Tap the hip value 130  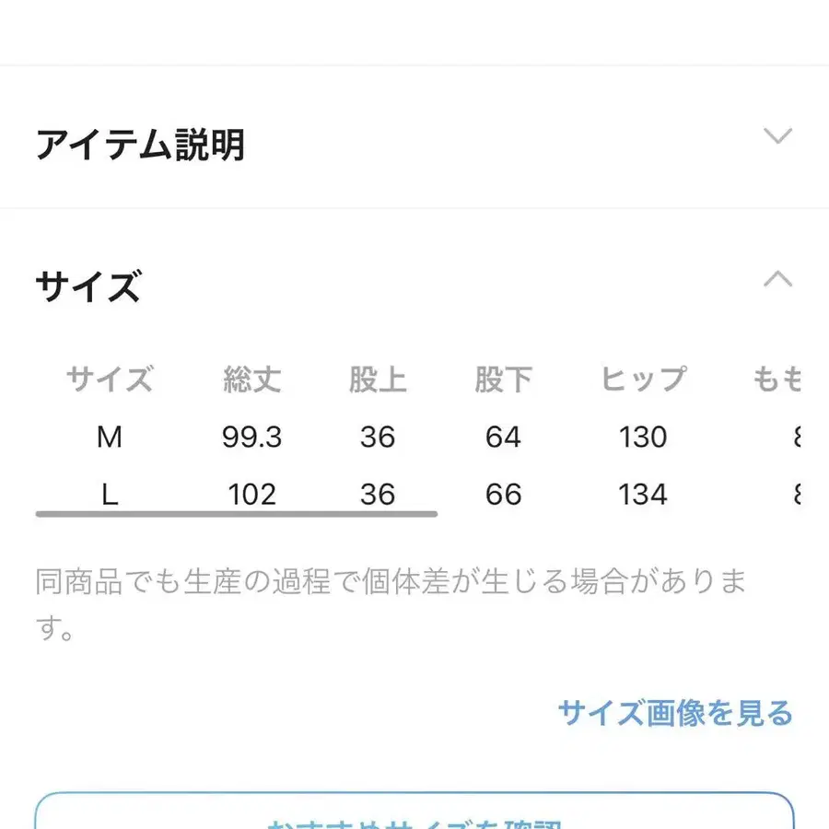coord(643,438)
